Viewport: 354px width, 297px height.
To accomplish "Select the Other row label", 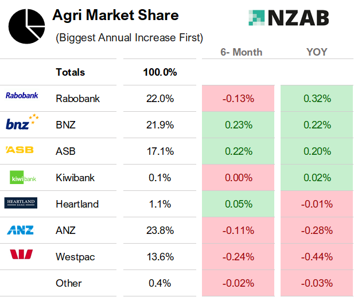I will [x=68, y=283].
